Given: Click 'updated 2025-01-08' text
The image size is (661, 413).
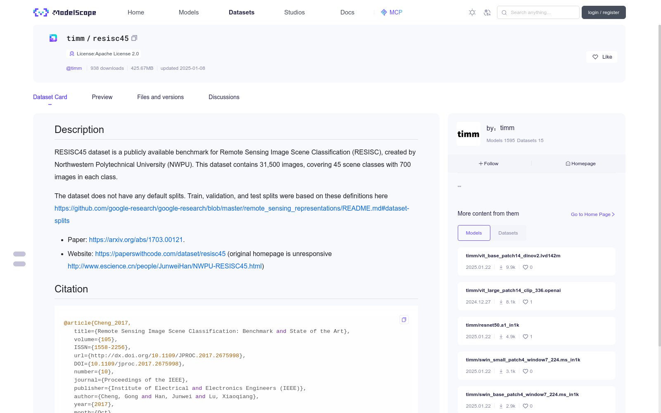Looking at the screenshot, I should pos(183,68).
